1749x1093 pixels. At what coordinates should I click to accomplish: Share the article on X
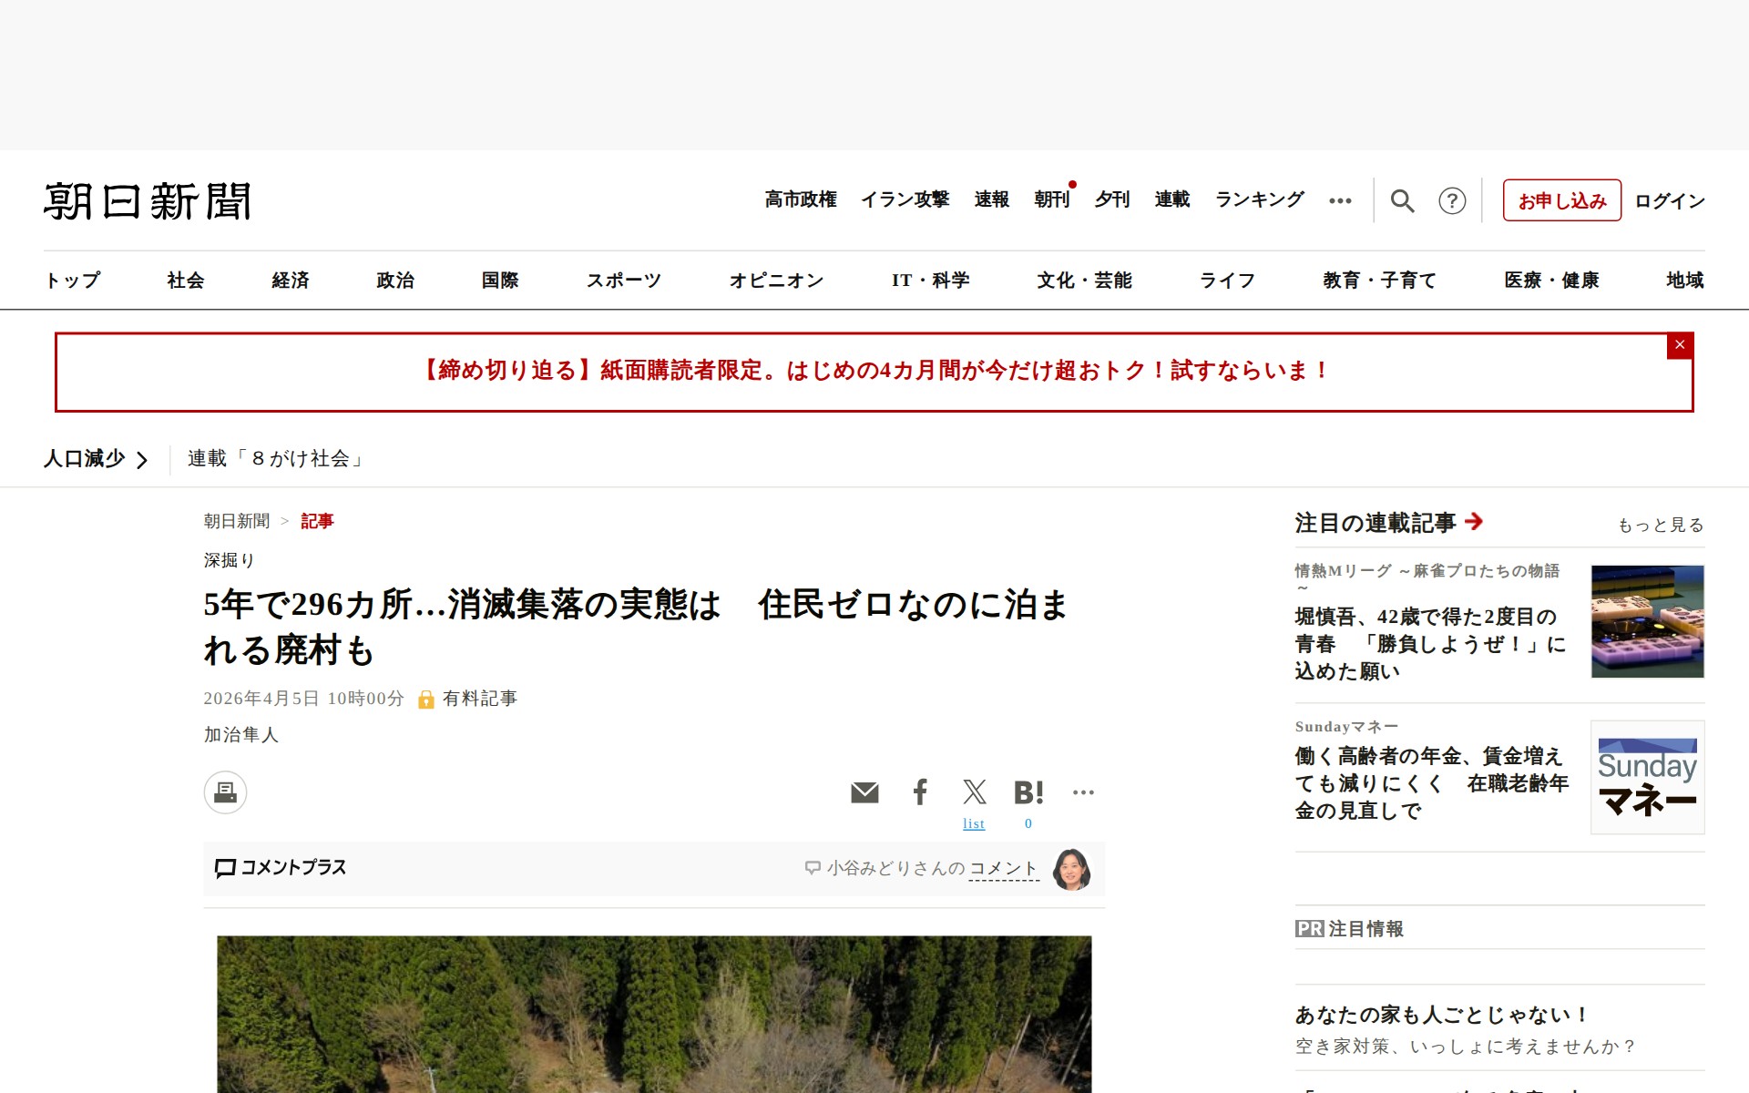(974, 792)
